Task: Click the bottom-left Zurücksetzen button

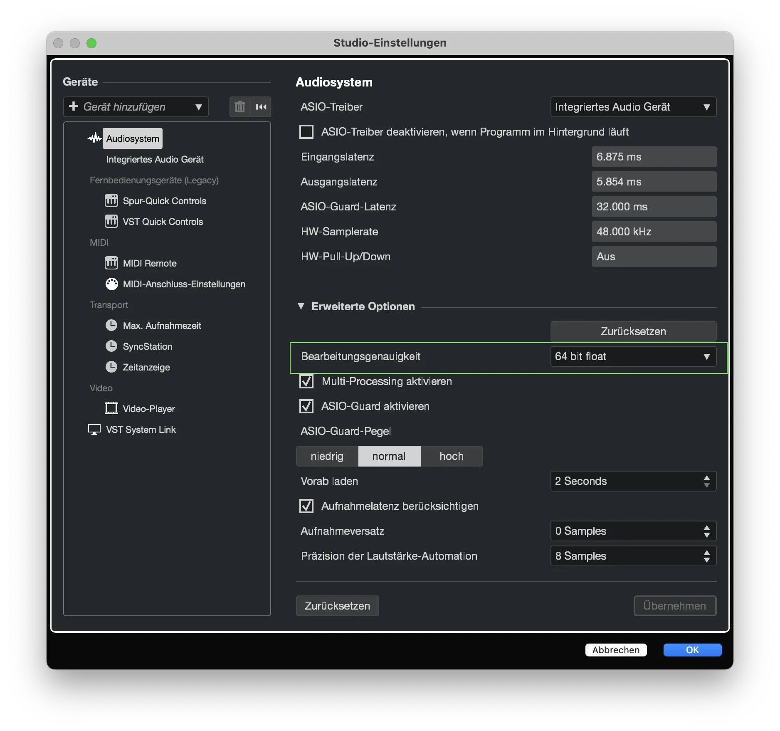Action: click(x=337, y=606)
